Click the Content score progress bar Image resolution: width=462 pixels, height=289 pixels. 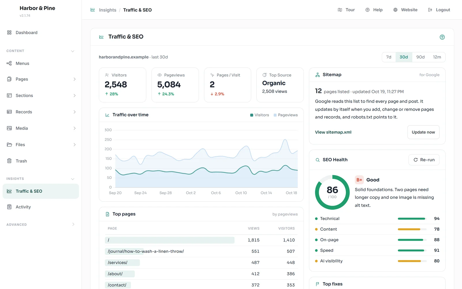pos(412,229)
